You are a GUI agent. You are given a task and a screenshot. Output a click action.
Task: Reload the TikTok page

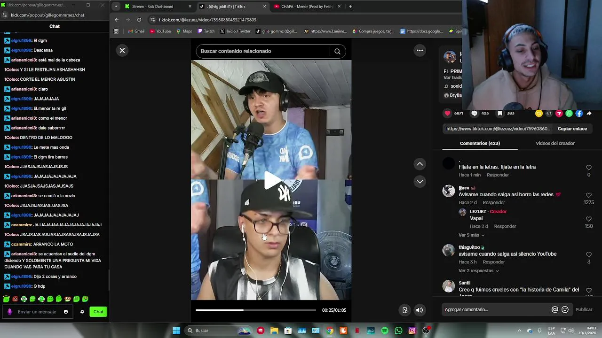click(139, 20)
